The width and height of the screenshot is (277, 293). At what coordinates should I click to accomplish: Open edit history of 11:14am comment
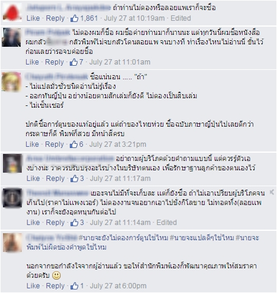coord(166,223)
